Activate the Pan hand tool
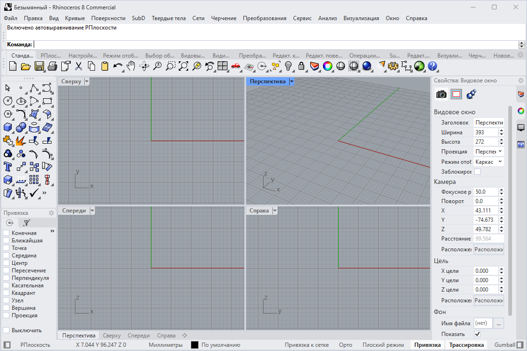Viewport: 527px width, 351px height. click(x=131, y=66)
